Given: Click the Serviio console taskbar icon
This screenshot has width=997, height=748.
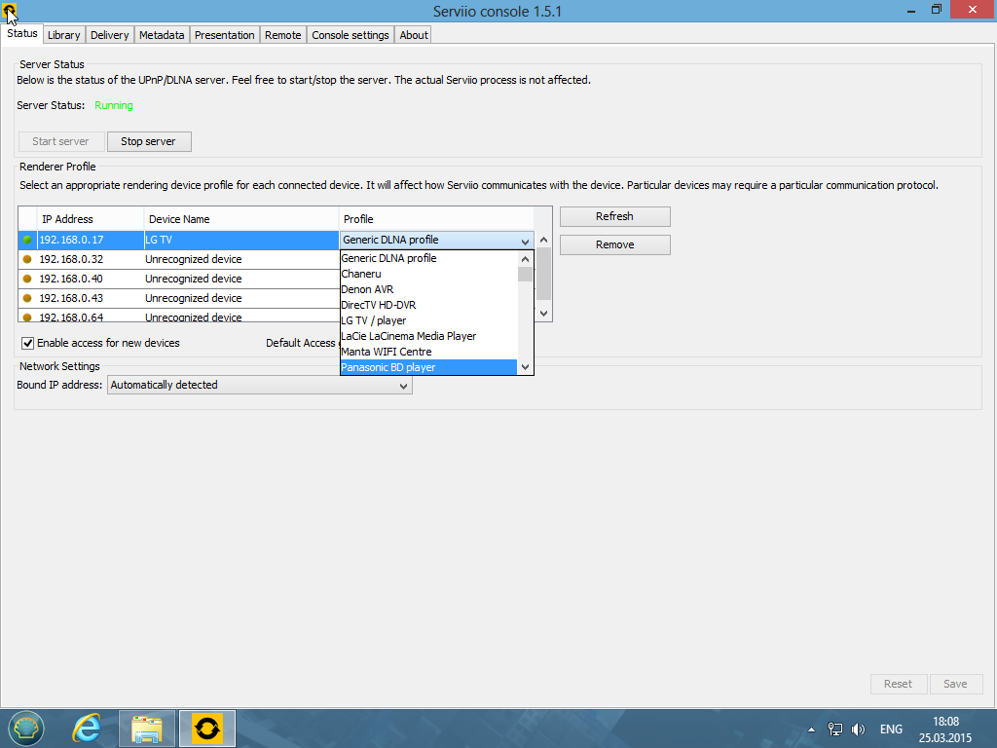Looking at the screenshot, I should pyautogui.click(x=206, y=728).
